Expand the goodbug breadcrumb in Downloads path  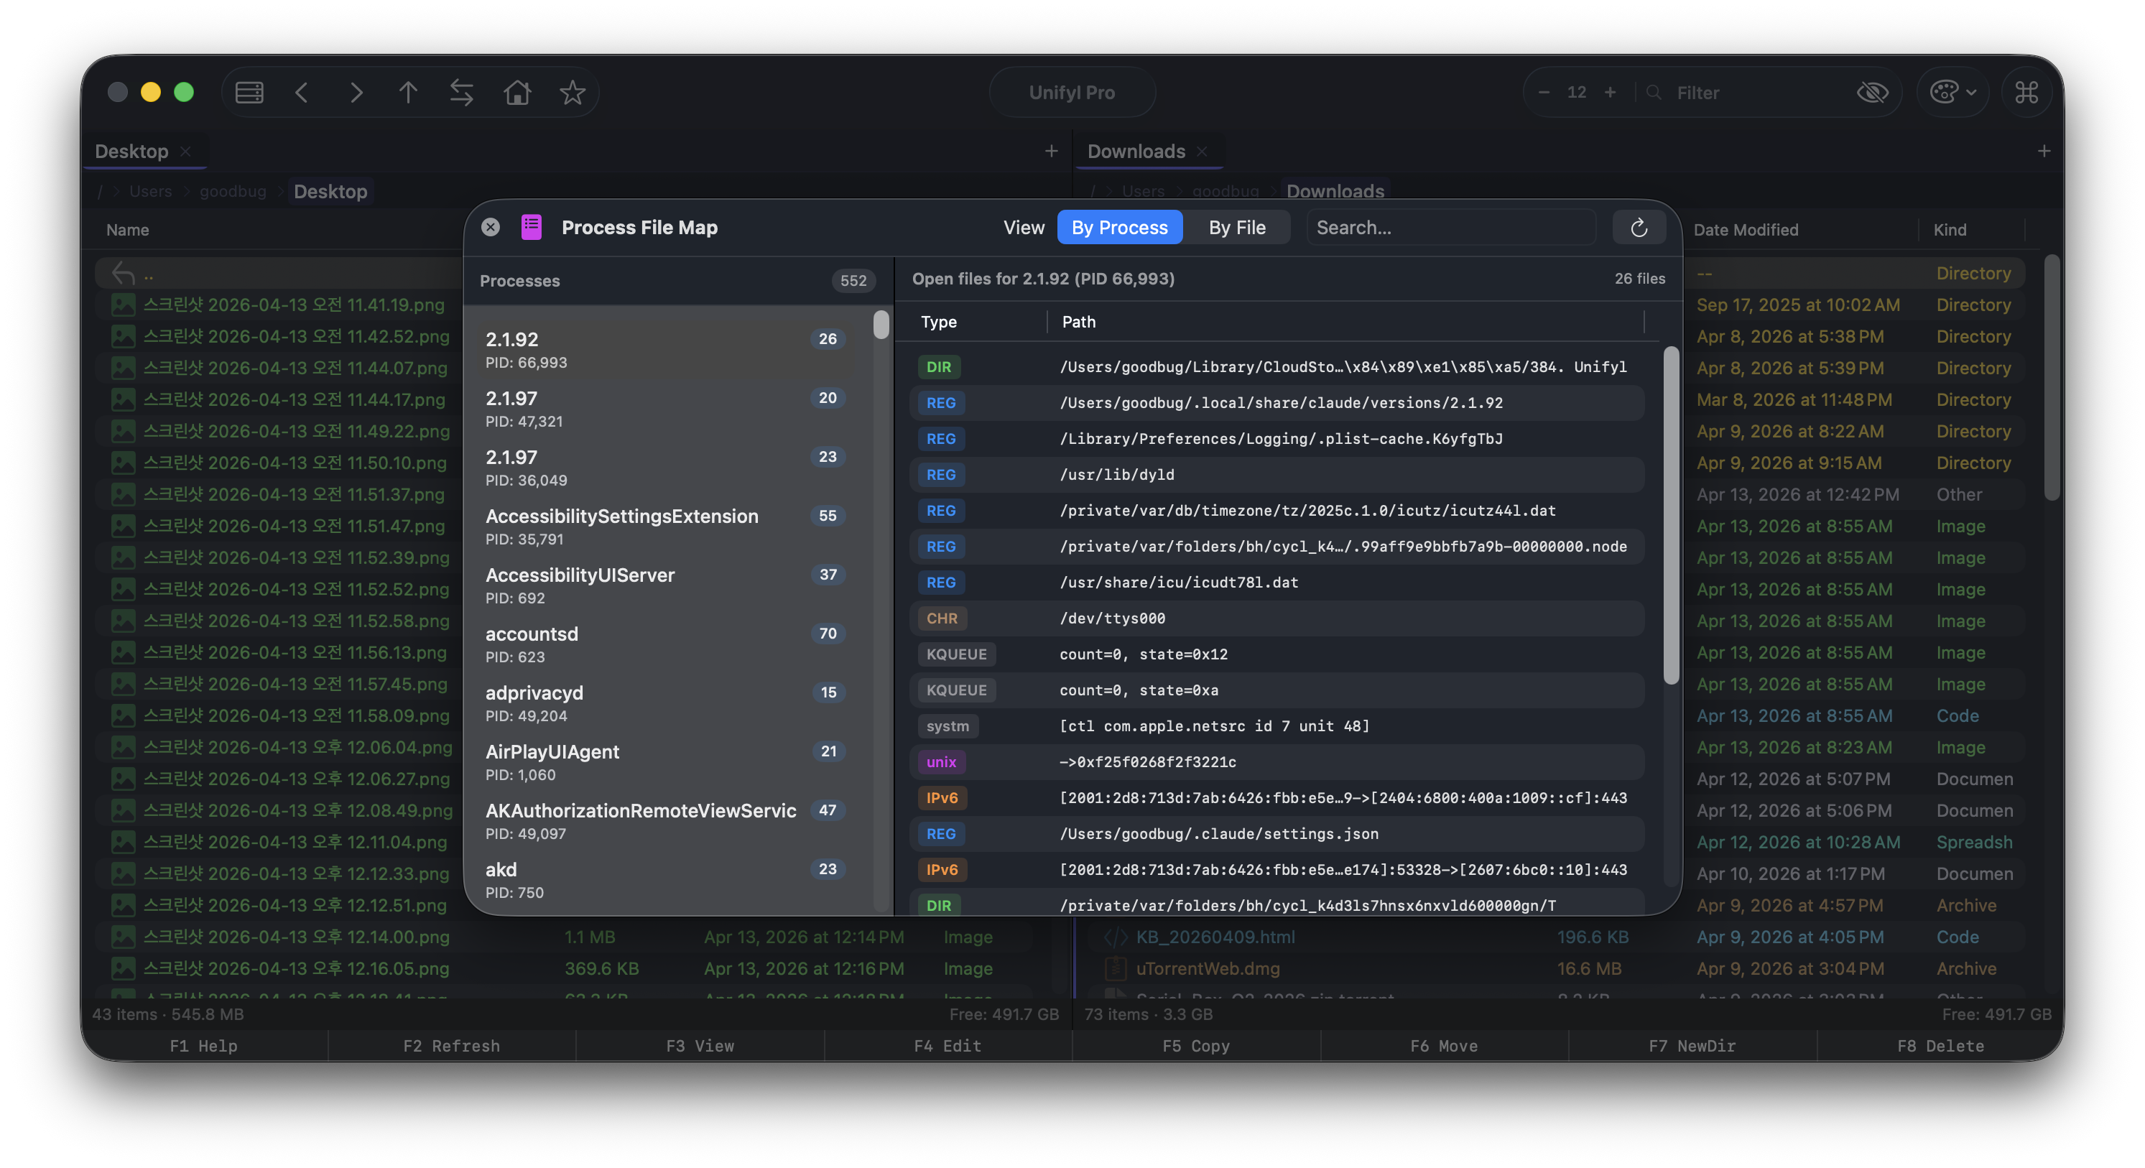point(1225,190)
